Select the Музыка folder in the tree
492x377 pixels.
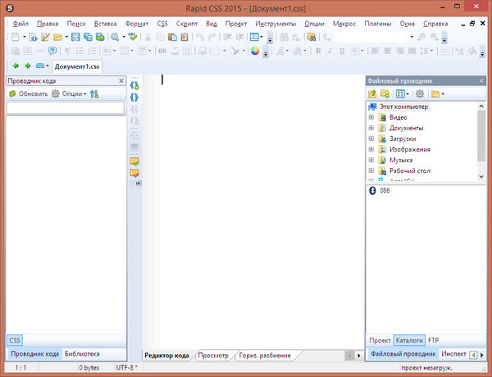[403, 160]
